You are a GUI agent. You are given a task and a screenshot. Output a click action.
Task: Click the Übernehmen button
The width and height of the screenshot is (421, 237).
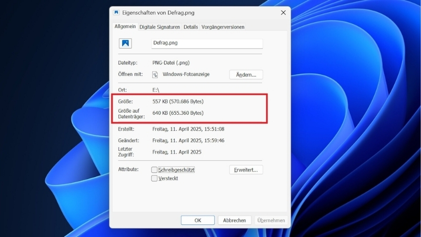[x=271, y=220]
